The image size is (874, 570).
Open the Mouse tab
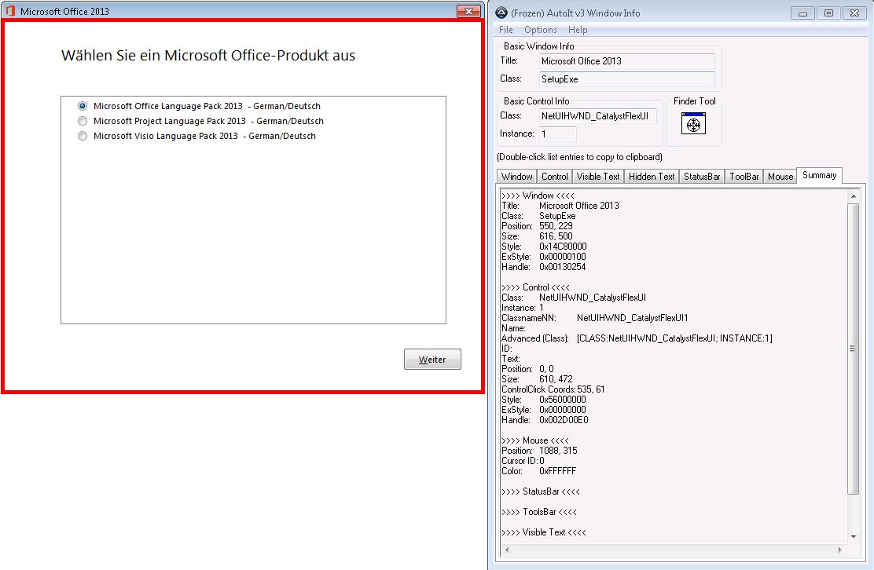780,177
